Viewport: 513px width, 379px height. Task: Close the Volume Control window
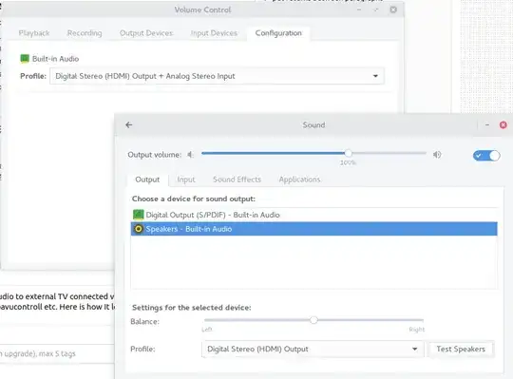(393, 9)
